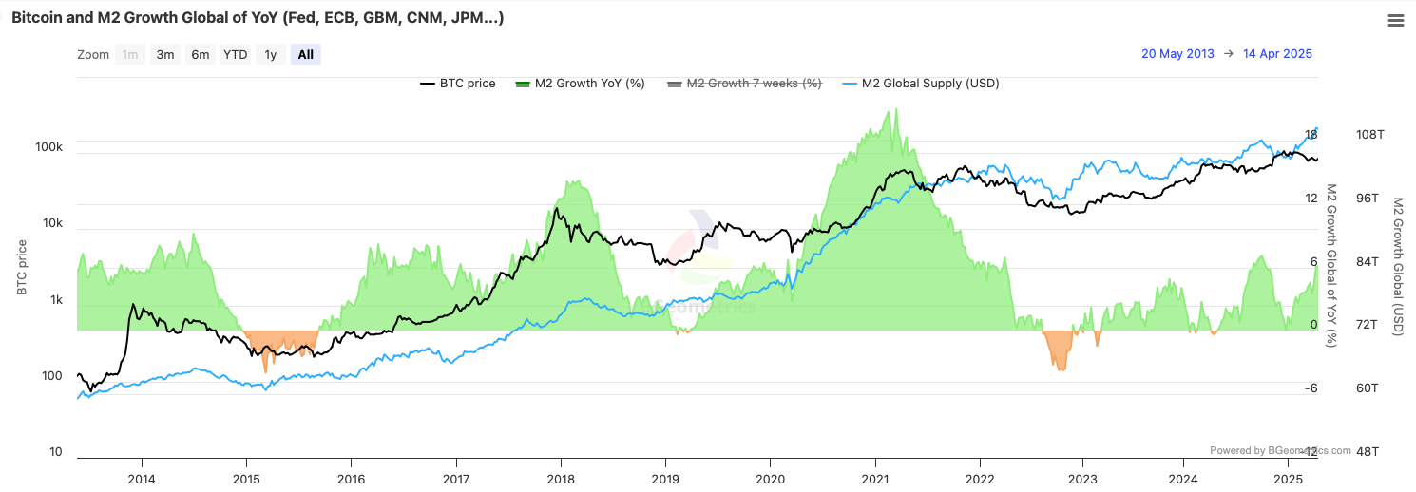
Task: Click the green M2 Growth YoY legend swatch
Action: (522, 84)
